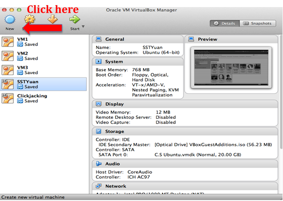The width and height of the screenshot is (283, 201).
Task: Click the Audio section speaker icon
Action: click(98, 164)
